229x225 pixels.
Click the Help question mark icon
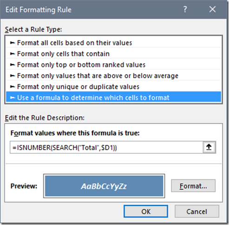pyautogui.click(x=185, y=9)
